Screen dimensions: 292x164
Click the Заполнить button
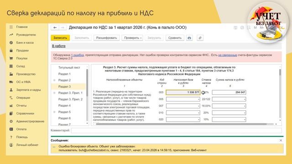[x=82, y=38]
